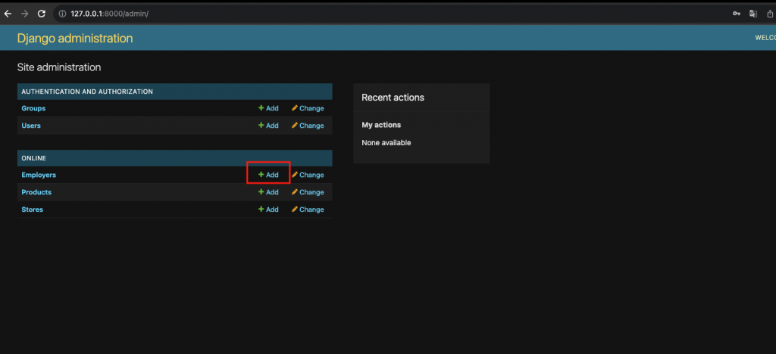This screenshot has height=354, width=776.
Task: Click the Recent actions heading
Action: point(393,98)
